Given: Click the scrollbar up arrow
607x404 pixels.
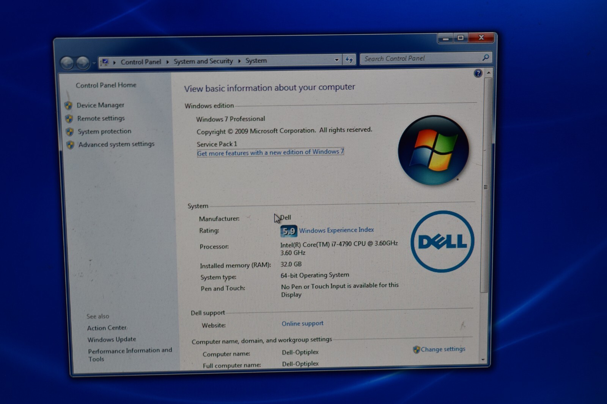Looking at the screenshot, I should point(489,72).
